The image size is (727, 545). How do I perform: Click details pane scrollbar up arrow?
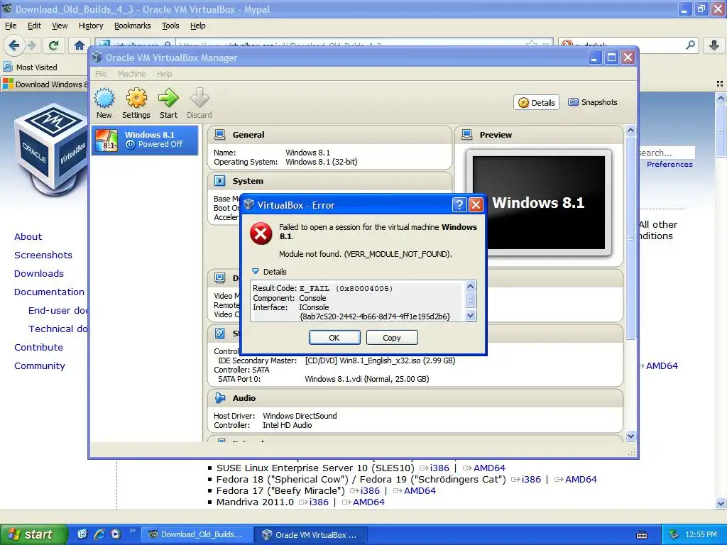(630, 131)
